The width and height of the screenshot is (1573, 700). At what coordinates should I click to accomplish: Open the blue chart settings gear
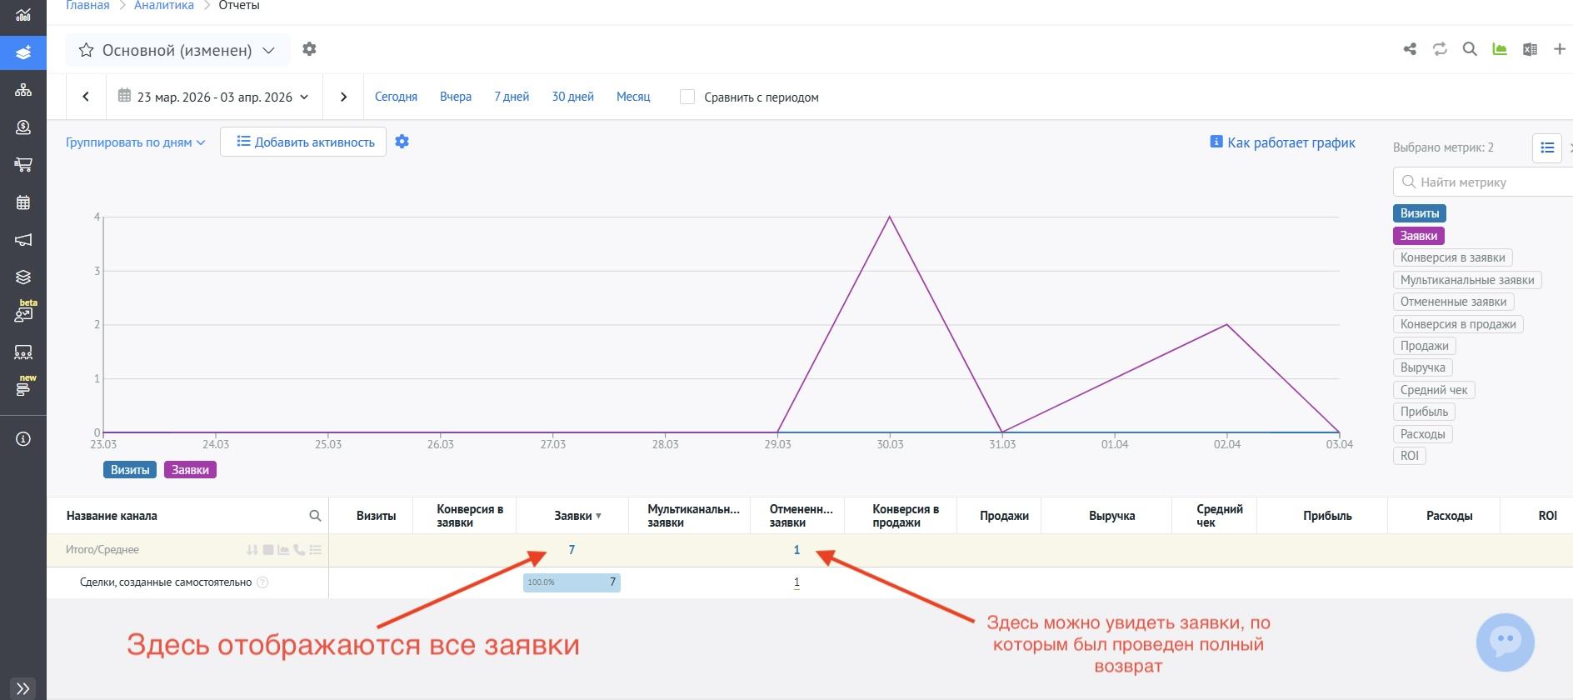(402, 142)
